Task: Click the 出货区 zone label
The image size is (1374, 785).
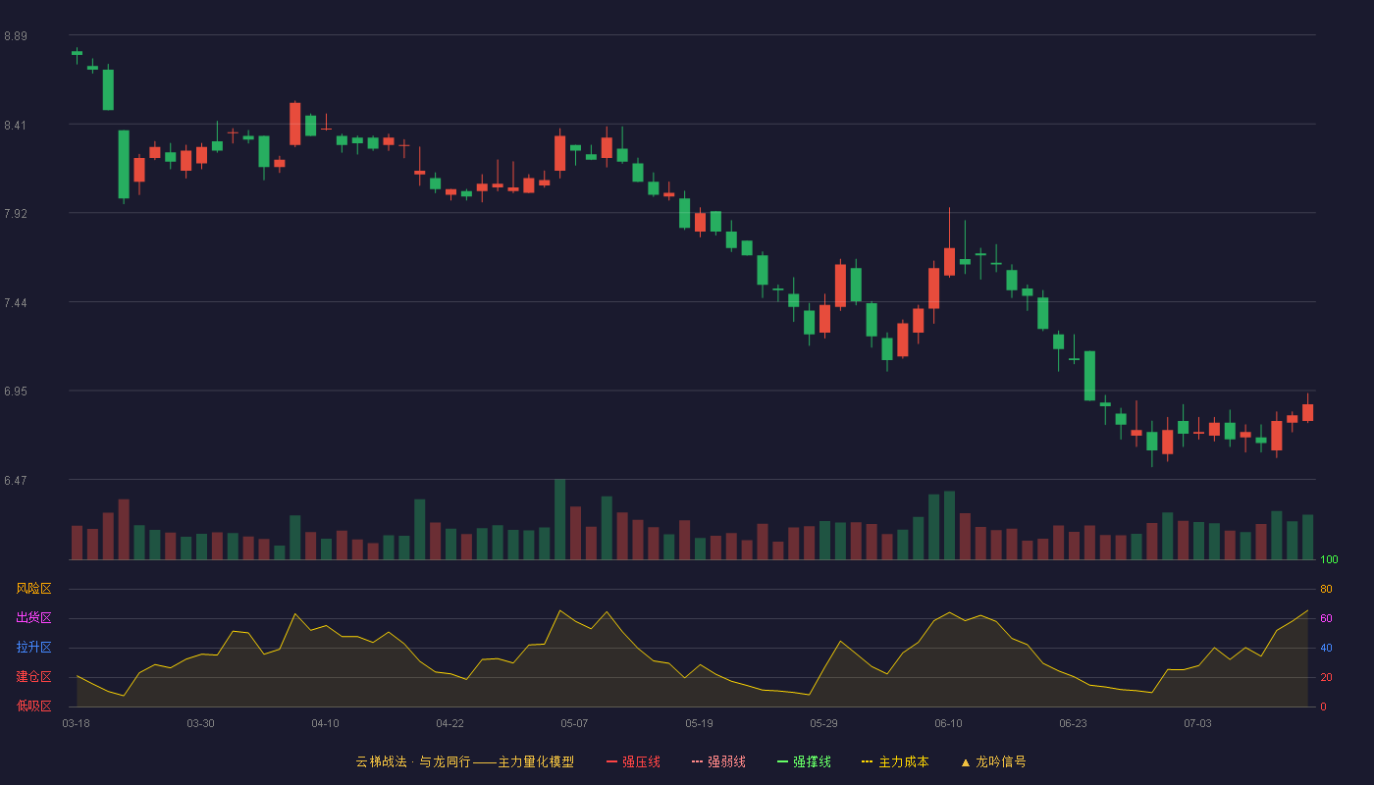Action: click(33, 618)
